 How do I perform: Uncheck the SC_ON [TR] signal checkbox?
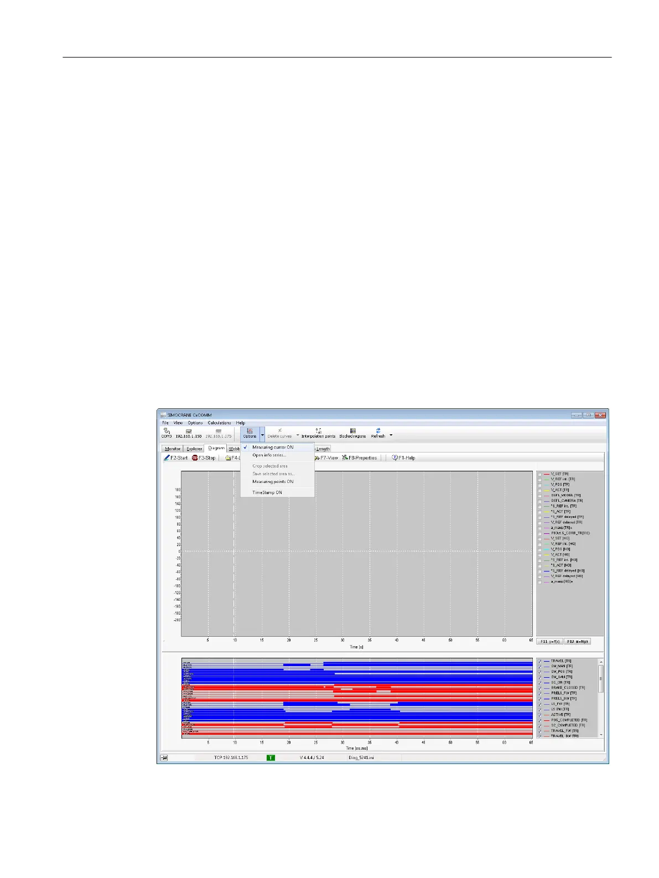[x=540, y=683]
